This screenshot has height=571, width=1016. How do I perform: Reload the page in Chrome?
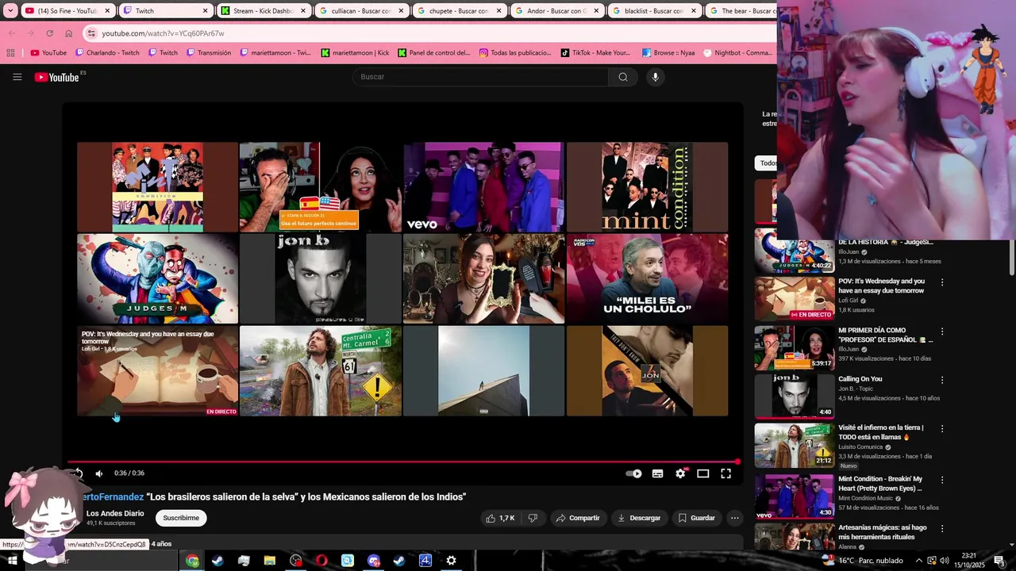click(49, 33)
